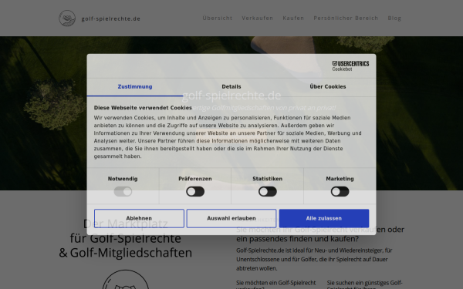Click the 'Notwendig' category label
Screen dimensions: 463x289
point(123,179)
